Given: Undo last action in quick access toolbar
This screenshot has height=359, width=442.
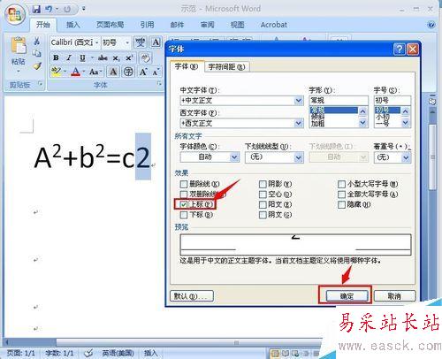Looking at the screenshot, I should [49, 9].
